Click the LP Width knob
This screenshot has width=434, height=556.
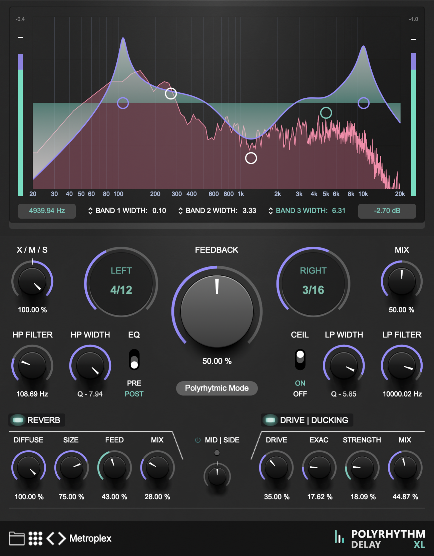344,366
